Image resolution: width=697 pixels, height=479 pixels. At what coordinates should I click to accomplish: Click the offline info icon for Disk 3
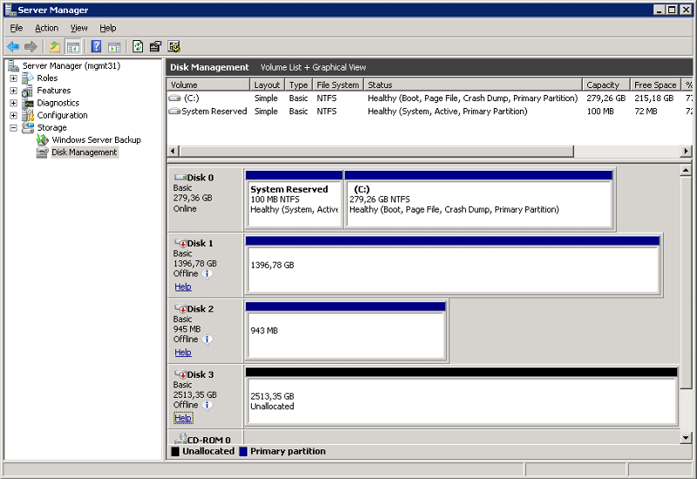point(207,405)
